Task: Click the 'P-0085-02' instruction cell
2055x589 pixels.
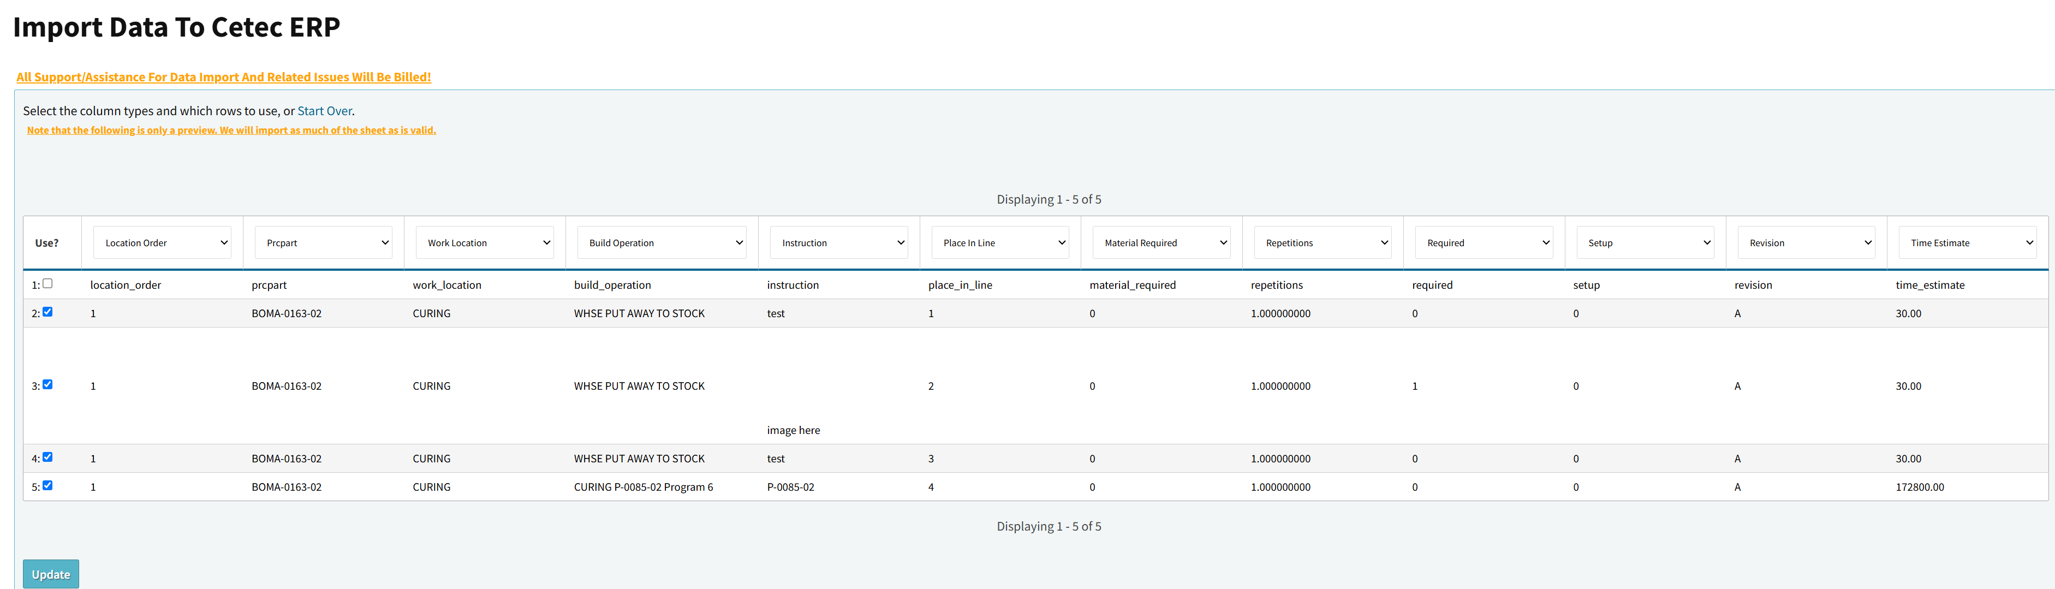Action: [790, 487]
